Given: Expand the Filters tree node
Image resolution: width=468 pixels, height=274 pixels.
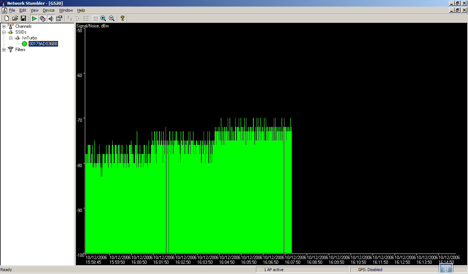Looking at the screenshot, I should click(x=4, y=50).
